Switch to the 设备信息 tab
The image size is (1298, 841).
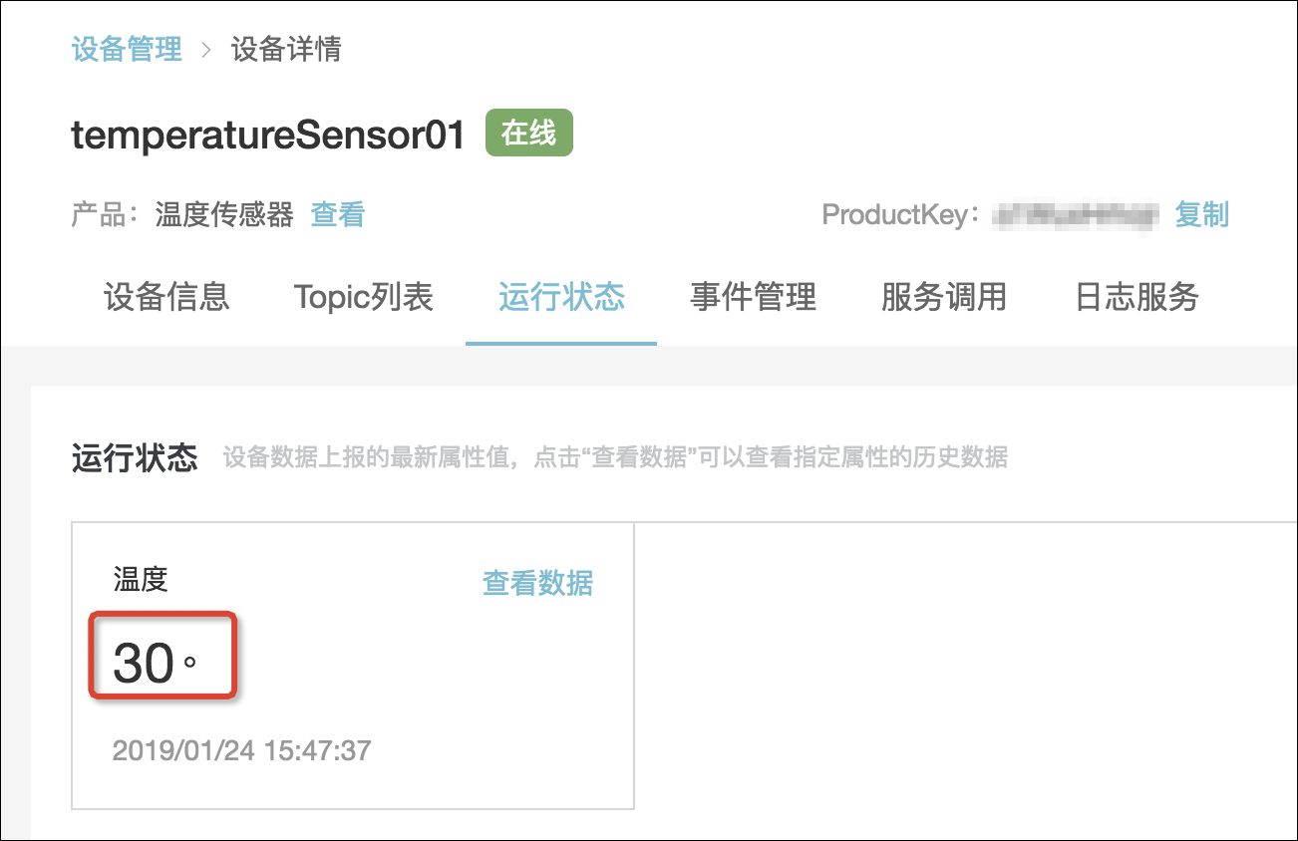pyautogui.click(x=166, y=296)
